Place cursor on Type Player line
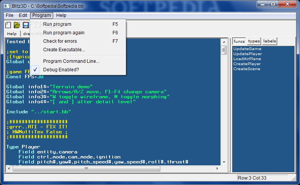Image resolution: width=300 pixels, height=185 pixels. (23, 147)
